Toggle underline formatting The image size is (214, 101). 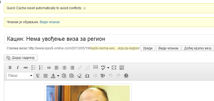[38, 76]
